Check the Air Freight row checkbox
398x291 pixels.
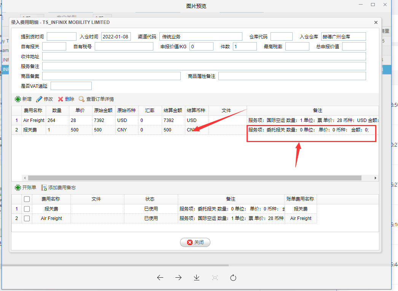tap(27, 218)
